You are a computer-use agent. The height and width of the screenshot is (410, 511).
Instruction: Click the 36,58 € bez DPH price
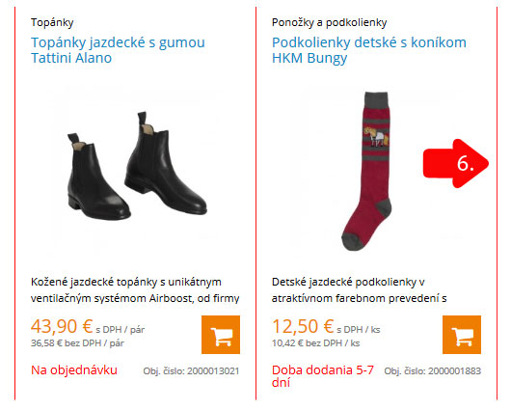click(x=77, y=343)
